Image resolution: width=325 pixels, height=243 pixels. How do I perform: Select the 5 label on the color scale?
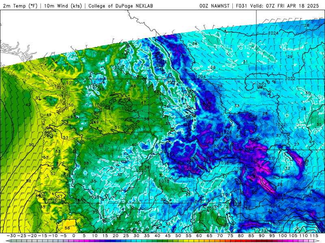click(x=84, y=236)
